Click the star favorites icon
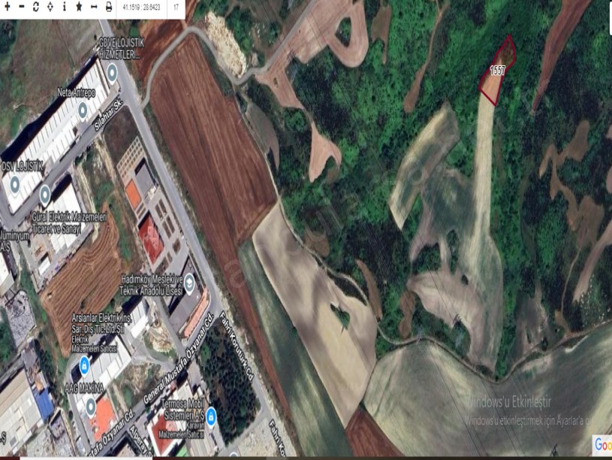This screenshot has width=612, height=460. pyautogui.click(x=79, y=7)
